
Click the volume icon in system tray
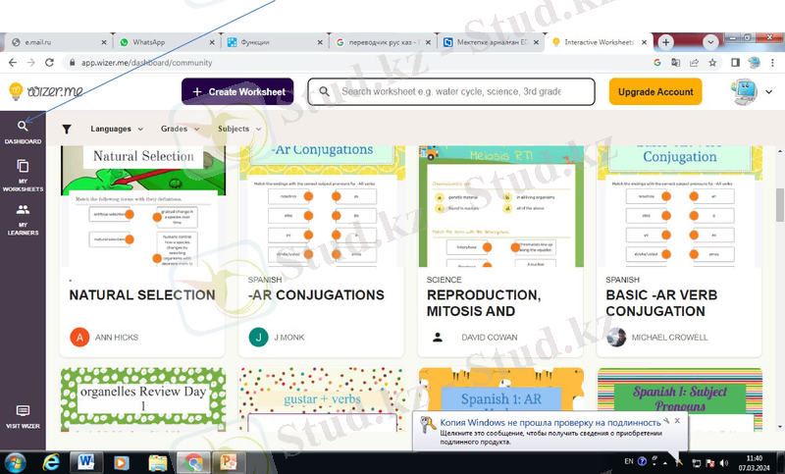click(723, 463)
